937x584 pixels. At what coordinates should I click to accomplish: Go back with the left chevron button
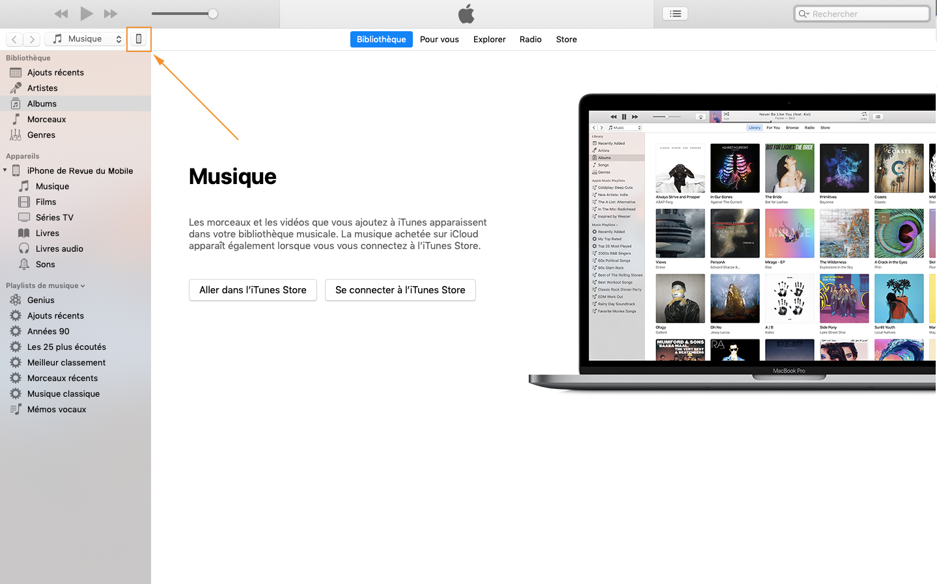[14, 39]
